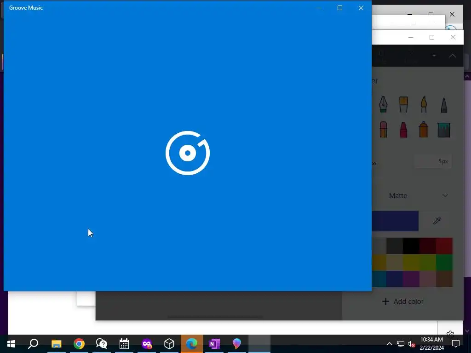Pick the pink color swatch

pos(428,279)
